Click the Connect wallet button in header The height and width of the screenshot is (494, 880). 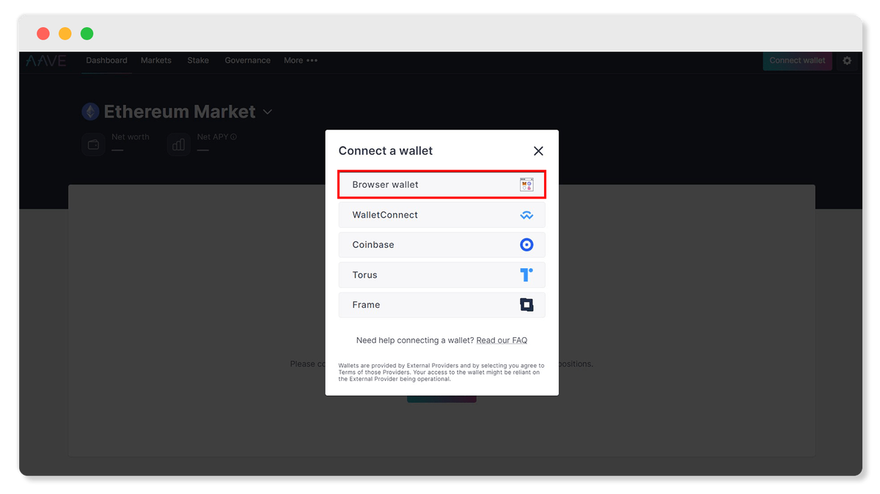[x=797, y=61]
